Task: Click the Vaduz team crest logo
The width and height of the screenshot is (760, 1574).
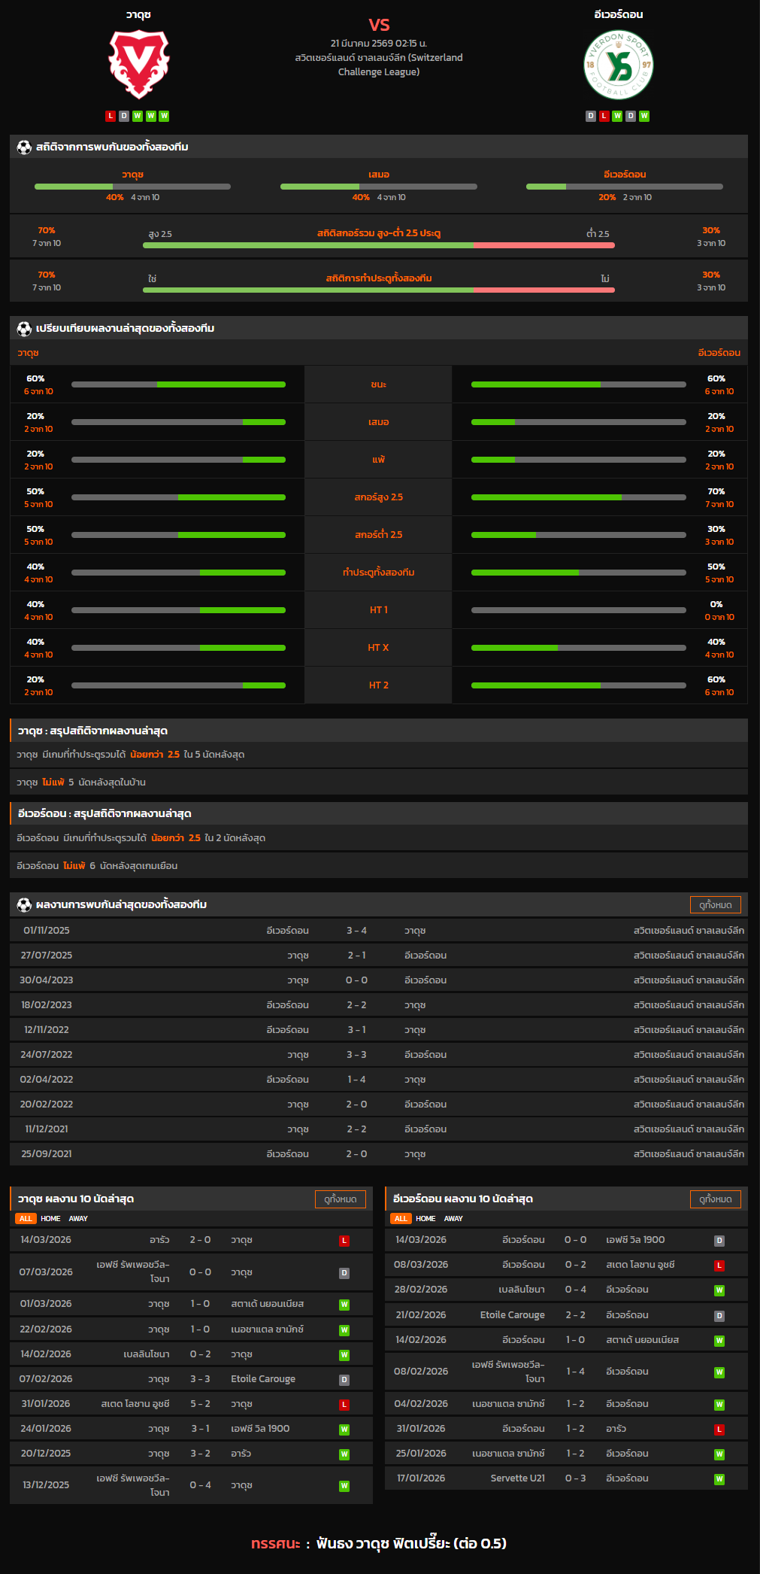Action: pos(139,64)
